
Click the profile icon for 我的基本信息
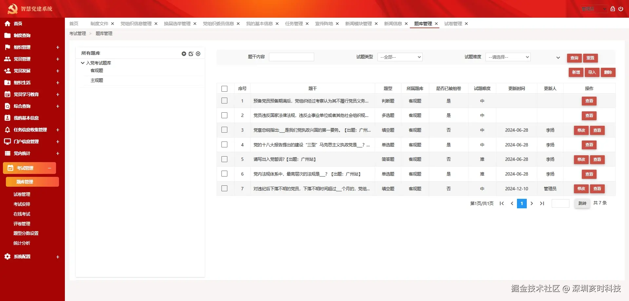(x=8, y=118)
